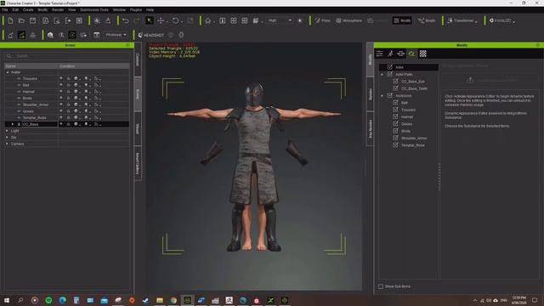
Task: Switch to the Smart Gallery side tab
Action: click(138, 163)
